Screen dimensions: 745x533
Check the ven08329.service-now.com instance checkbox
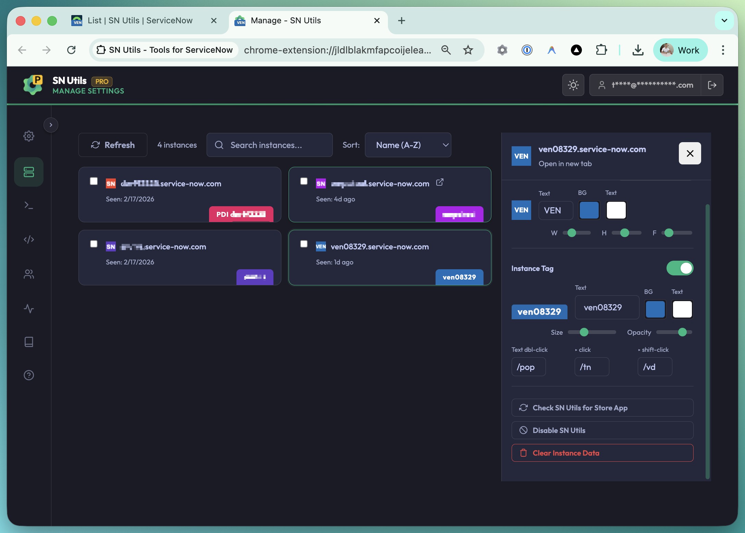coord(304,244)
